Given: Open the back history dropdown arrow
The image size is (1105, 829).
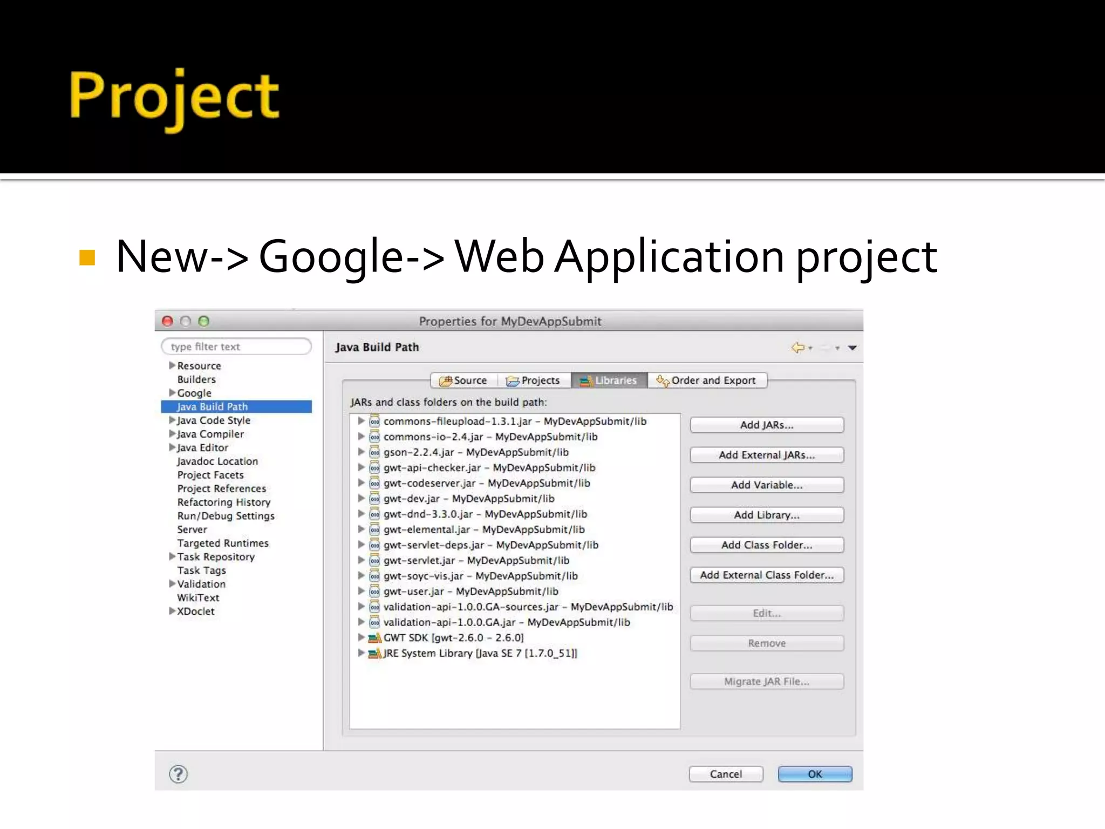Looking at the screenshot, I should [x=810, y=349].
